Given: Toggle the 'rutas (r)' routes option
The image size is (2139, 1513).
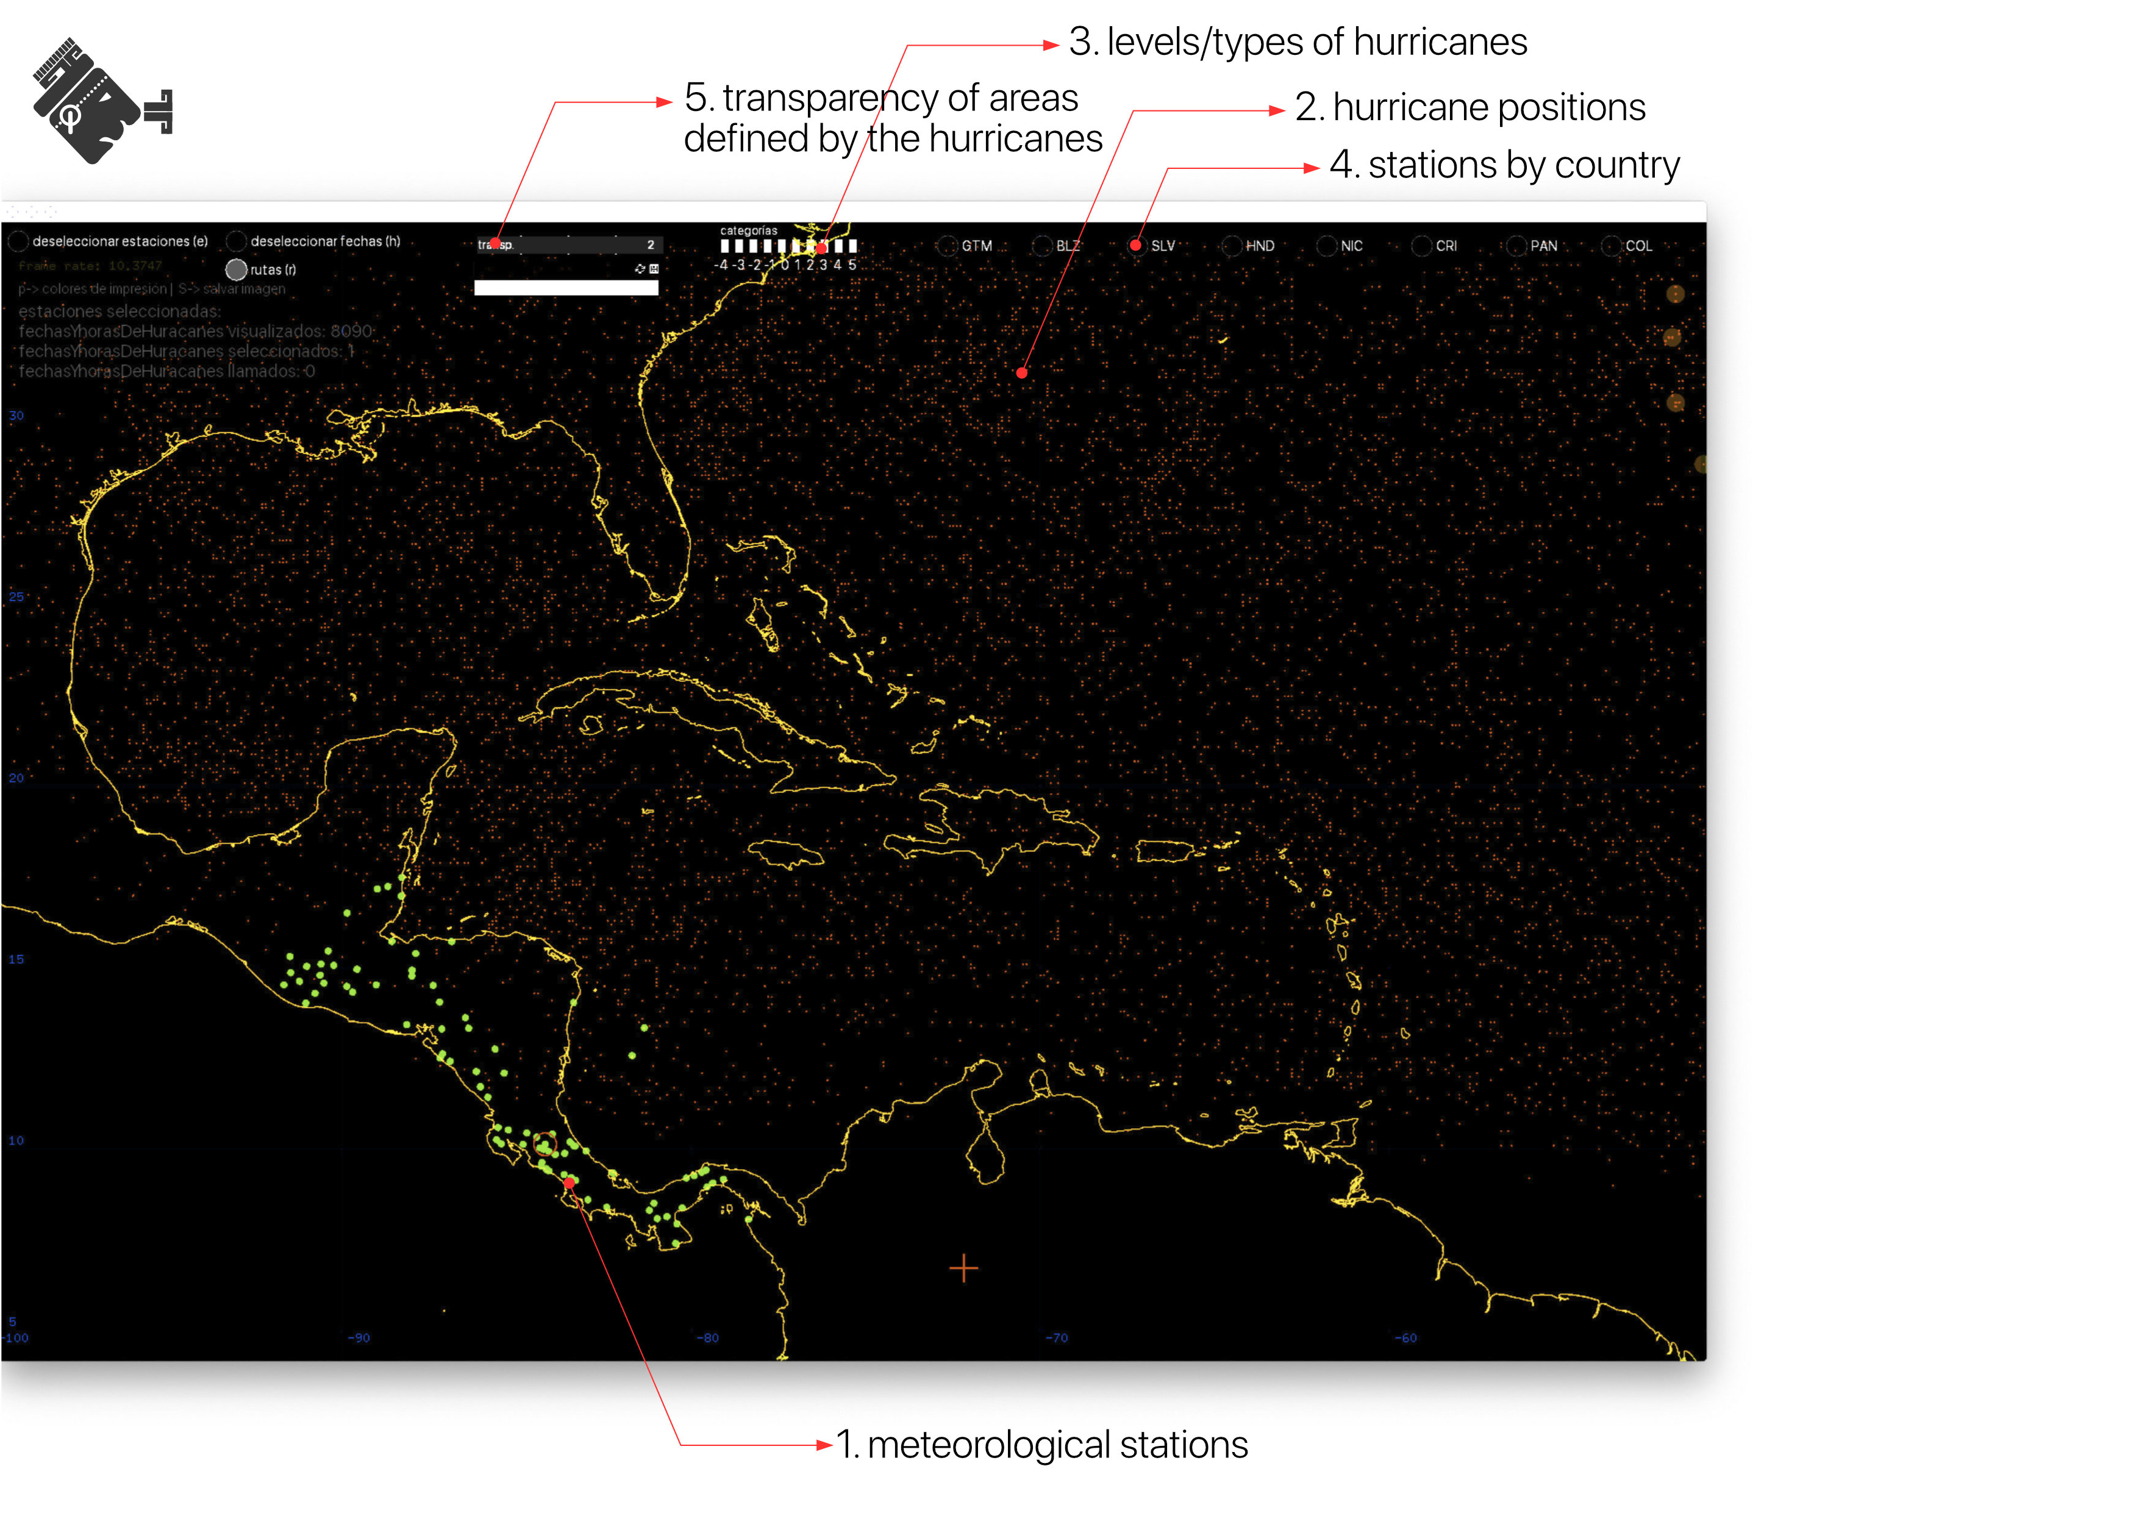Looking at the screenshot, I should (237, 270).
